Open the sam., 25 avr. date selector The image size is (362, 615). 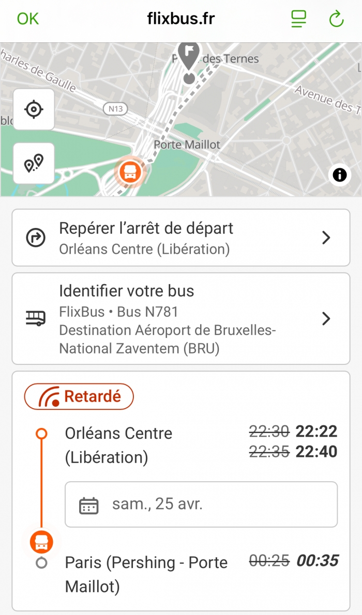point(201,504)
